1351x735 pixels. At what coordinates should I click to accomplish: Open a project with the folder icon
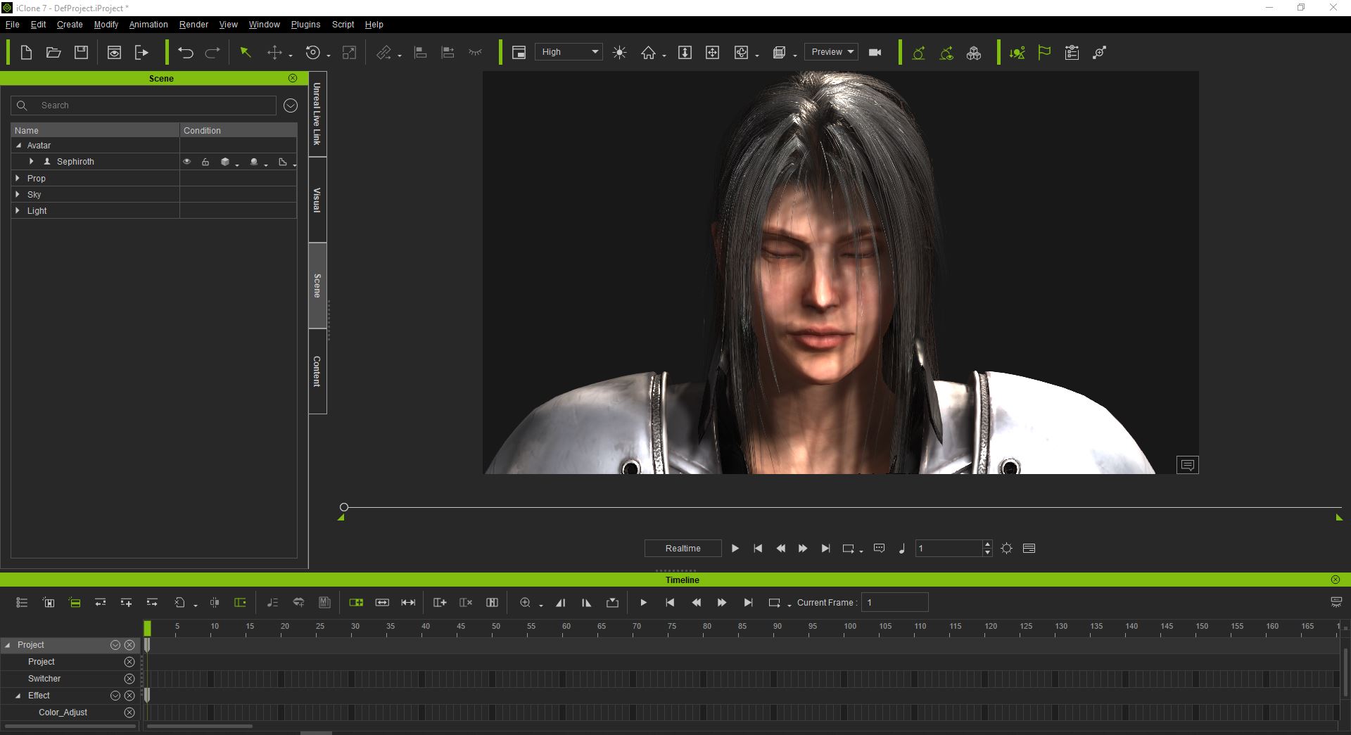coord(53,53)
